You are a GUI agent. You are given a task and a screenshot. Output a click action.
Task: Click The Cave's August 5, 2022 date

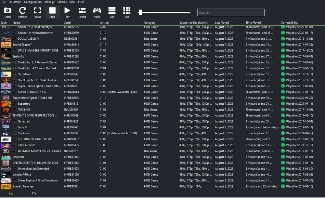click(x=224, y=133)
